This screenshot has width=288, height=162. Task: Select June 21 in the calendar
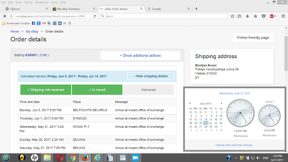[206, 123]
